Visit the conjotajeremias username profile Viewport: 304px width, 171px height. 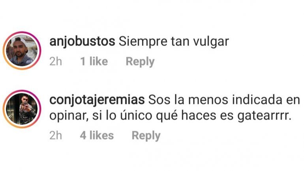point(97,100)
